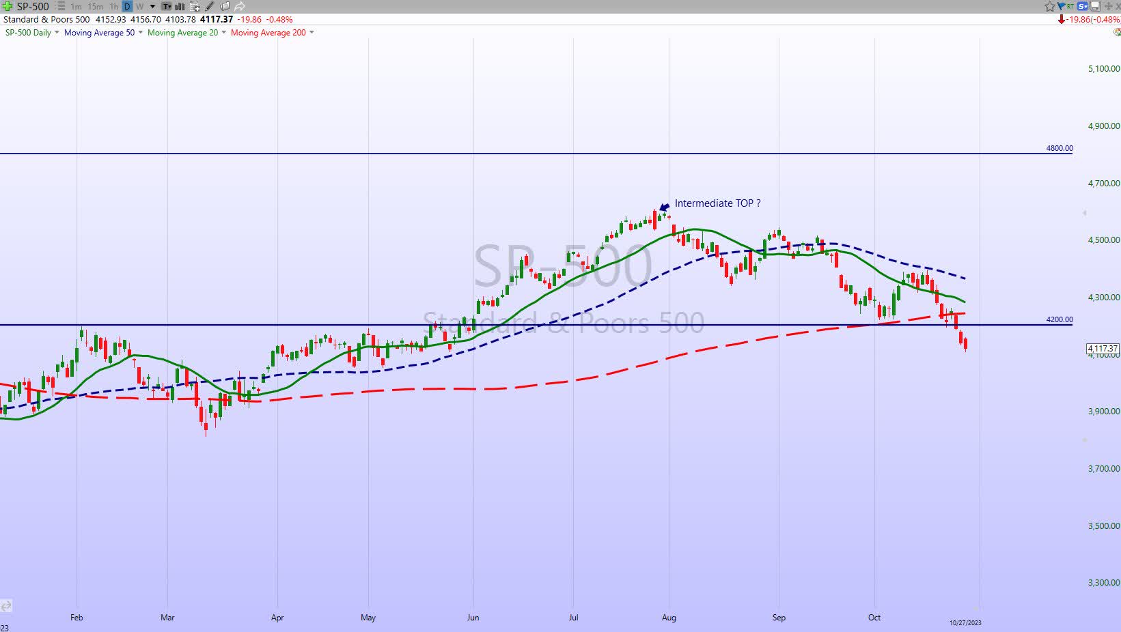Click the save diskette icon top right
1121x632 pixels.
click(x=1094, y=6)
